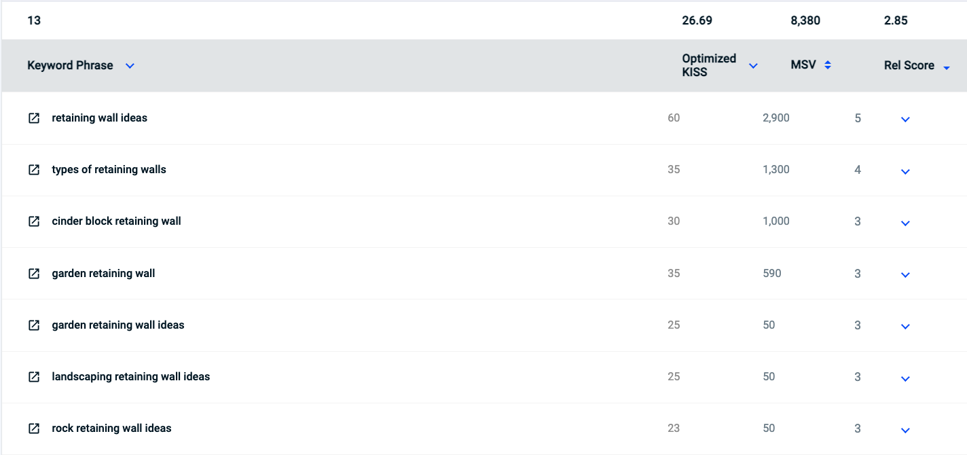Expand the landscaping retaining wall ideas row
Image resolution: width=967 pixels, height=455 pixels.
point(905,379)
